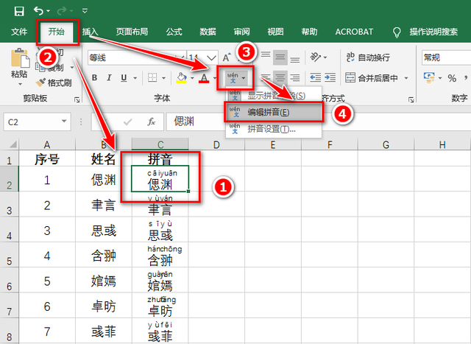The image size is (471, 344).
Task: Click the formula bar containing 偲渊
Action: tap(319, 122)
